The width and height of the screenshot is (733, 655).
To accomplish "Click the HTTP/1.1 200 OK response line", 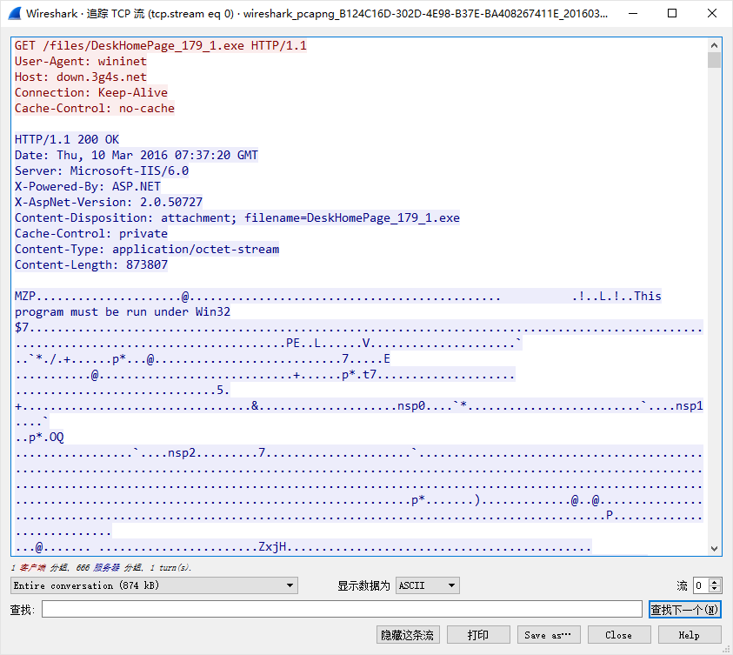I will click(67, 139).
